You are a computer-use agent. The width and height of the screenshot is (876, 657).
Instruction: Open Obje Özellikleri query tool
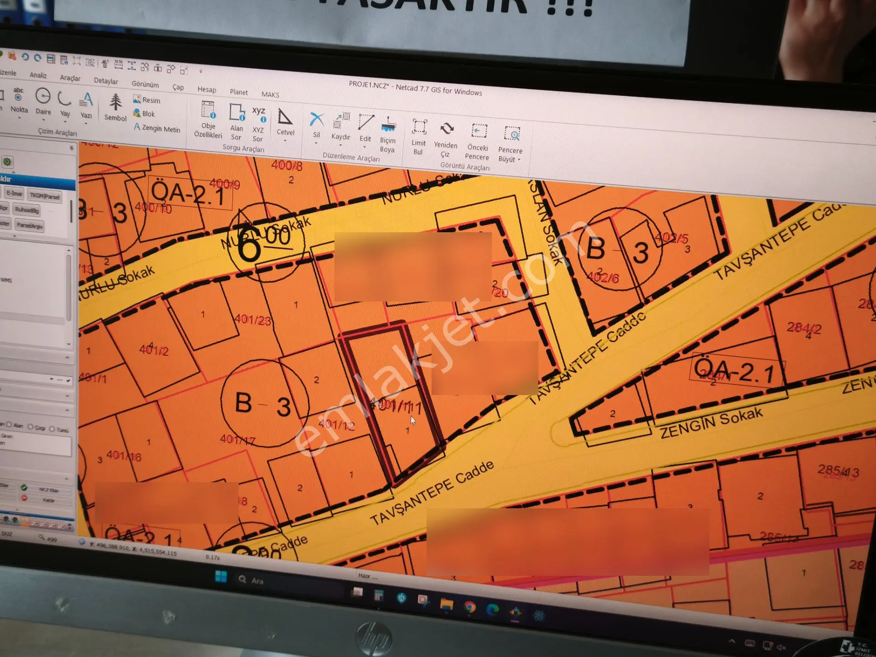(x=208, y=120)
